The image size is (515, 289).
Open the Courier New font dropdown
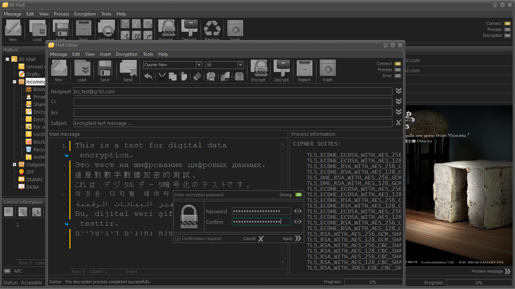[x=199, y=65]
